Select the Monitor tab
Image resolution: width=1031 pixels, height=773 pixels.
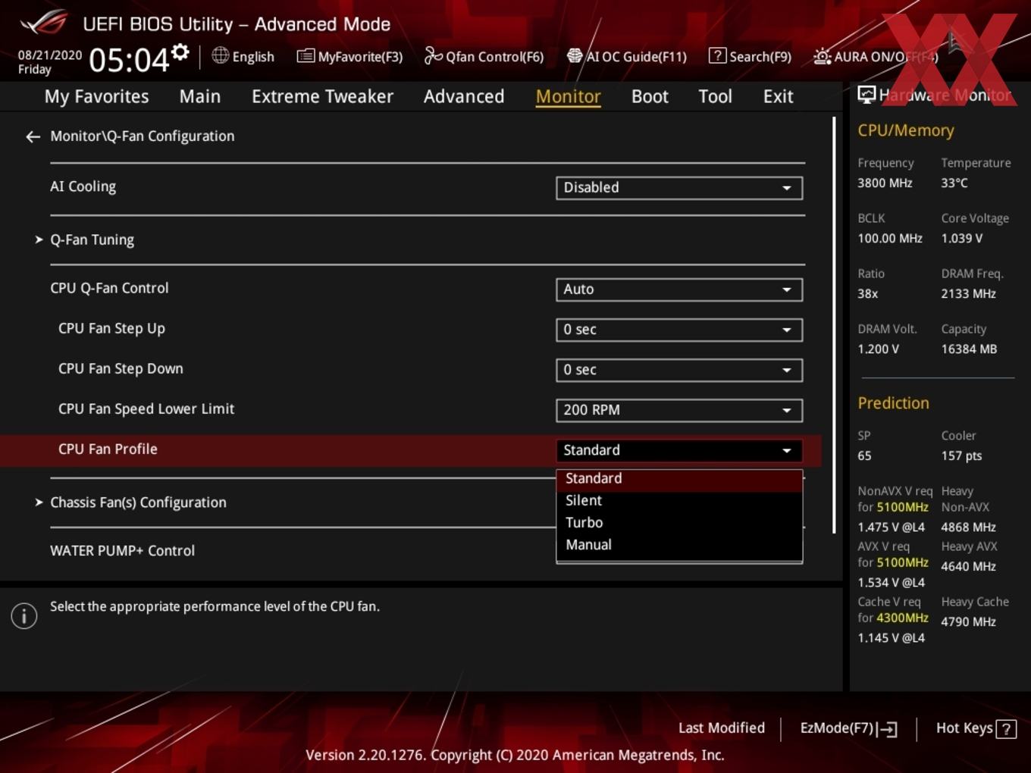pos(568,96)
